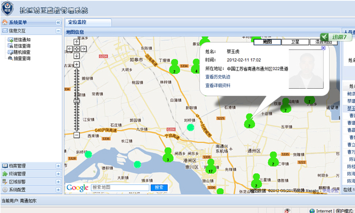Pan the map right with arrow button

[83, 48]
